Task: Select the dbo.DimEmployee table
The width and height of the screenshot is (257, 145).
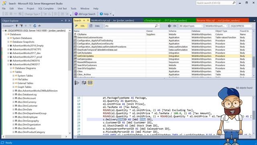Action: (28, 117)
